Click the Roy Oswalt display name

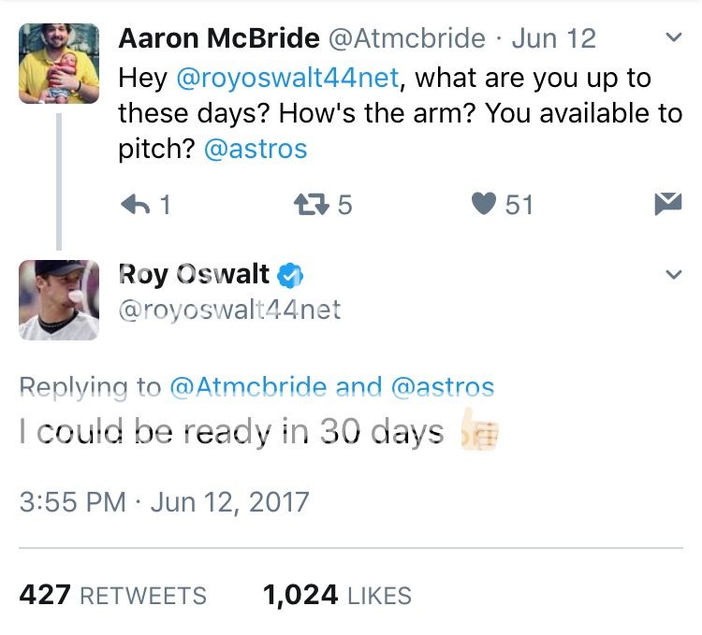194,275
